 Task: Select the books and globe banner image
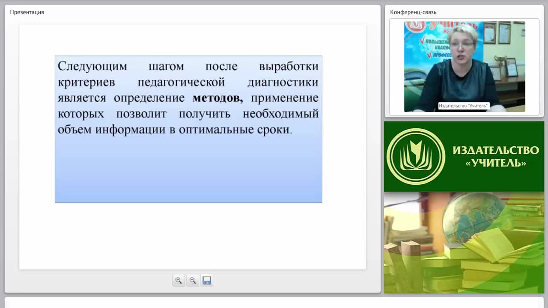coord(464,243)
